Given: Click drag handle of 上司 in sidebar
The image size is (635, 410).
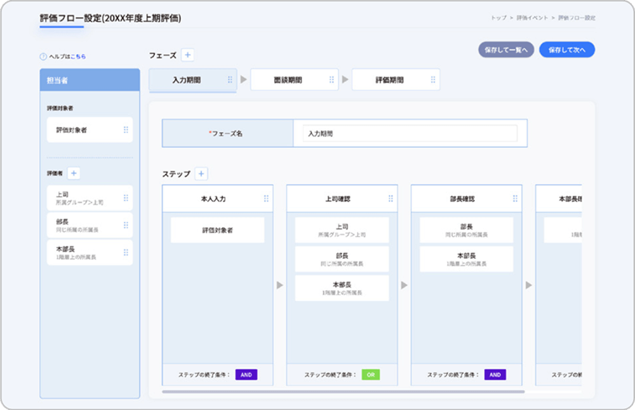Looking at the screenshot, I should click(126, 198).
